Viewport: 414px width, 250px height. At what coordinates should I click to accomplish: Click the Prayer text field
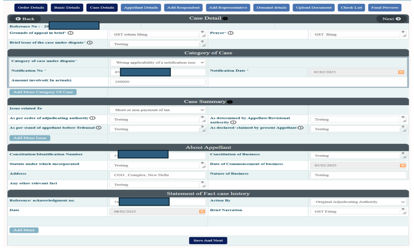point(358,34)
